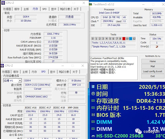This screenshot has width=165, height=139.
Task: Open 测试分数 tab in upper CPU-Z window
Action: point(65,9)
